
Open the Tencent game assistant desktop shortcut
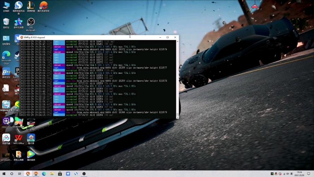pos(43,7)
